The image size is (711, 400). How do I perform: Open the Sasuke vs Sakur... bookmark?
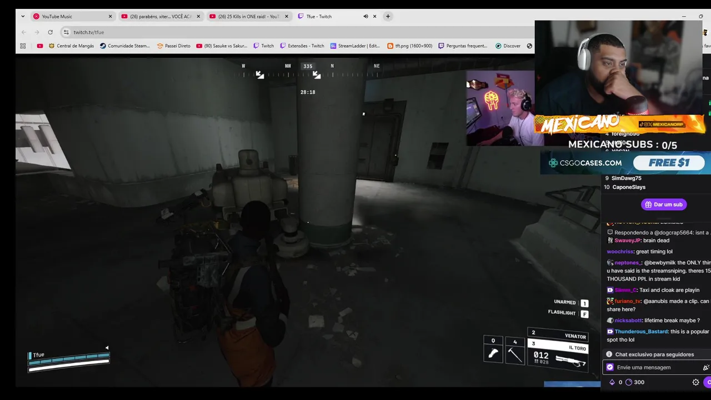click(x=222, y=46)
